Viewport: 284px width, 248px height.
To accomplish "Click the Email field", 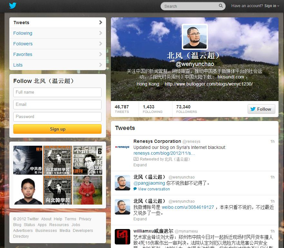I will pos(57,105).
